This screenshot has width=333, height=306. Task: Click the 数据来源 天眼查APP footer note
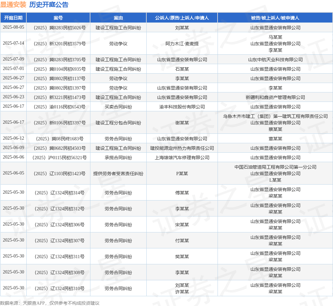click(x=50, y=303)
